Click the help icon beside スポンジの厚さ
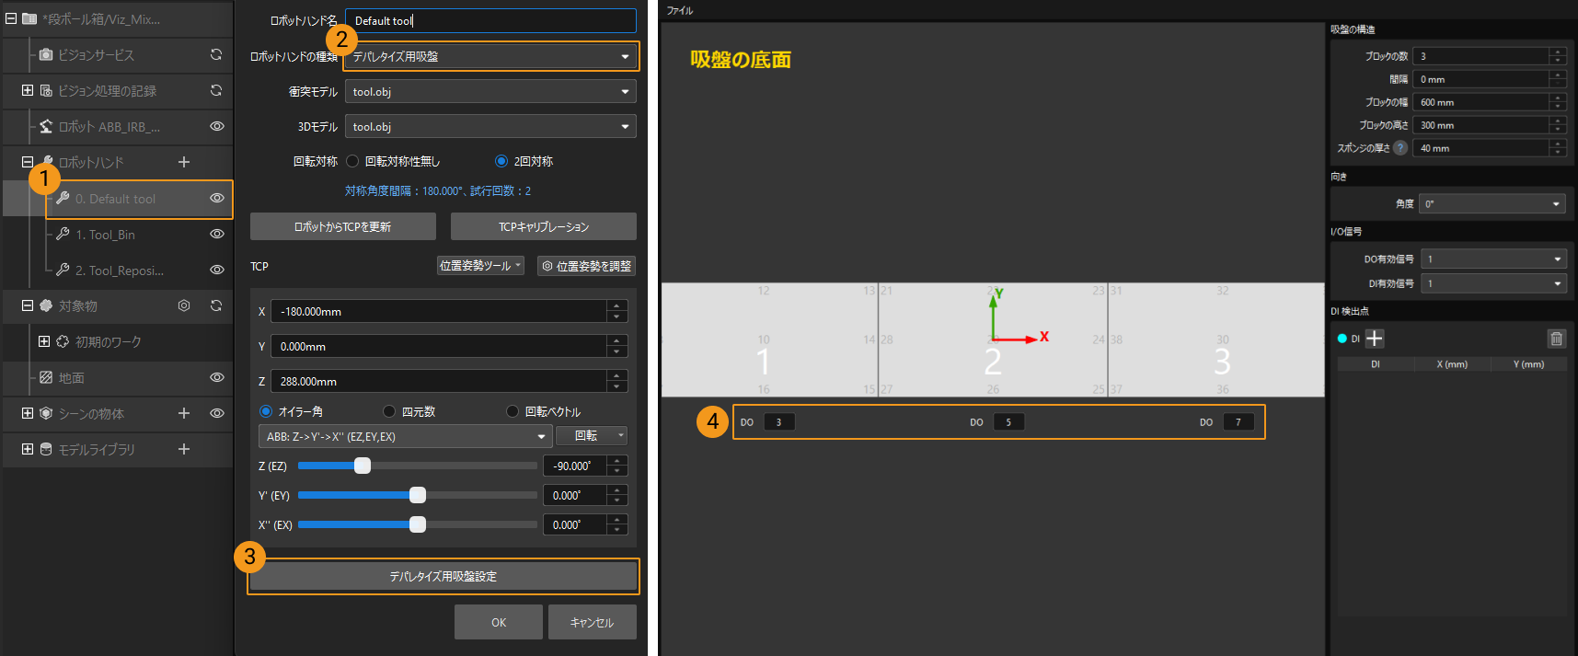Image resolution: width=1578 pixels, height=656 pixels. click(1400, 148)
